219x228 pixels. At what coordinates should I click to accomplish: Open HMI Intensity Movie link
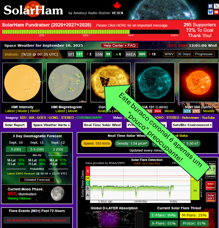click(22, 111)
